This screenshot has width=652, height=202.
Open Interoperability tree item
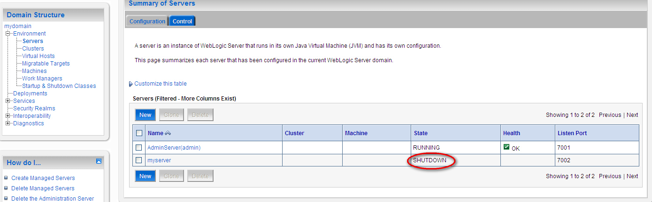pos(32,116)
